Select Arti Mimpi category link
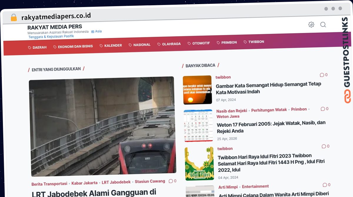Image resolution: width=353 pixels, height=197 pixels. pos(228,187)
